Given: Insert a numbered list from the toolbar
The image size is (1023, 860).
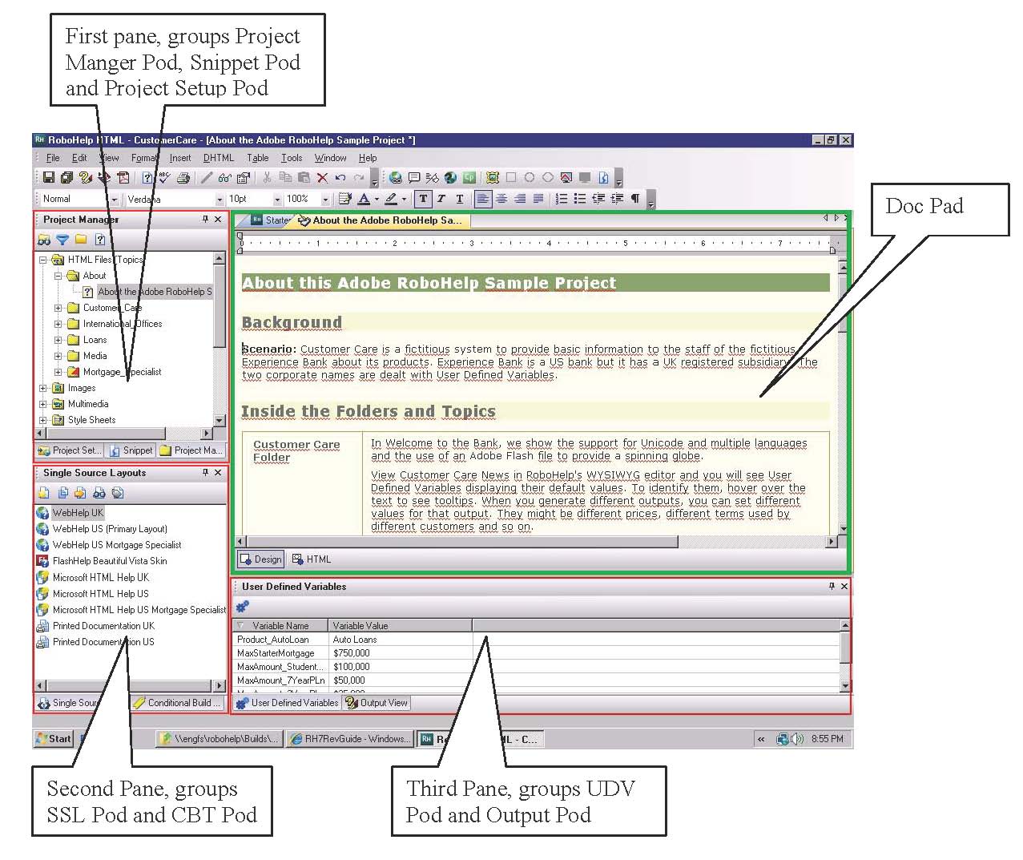Looking at the screenshot, I should (x=562, y=199).
